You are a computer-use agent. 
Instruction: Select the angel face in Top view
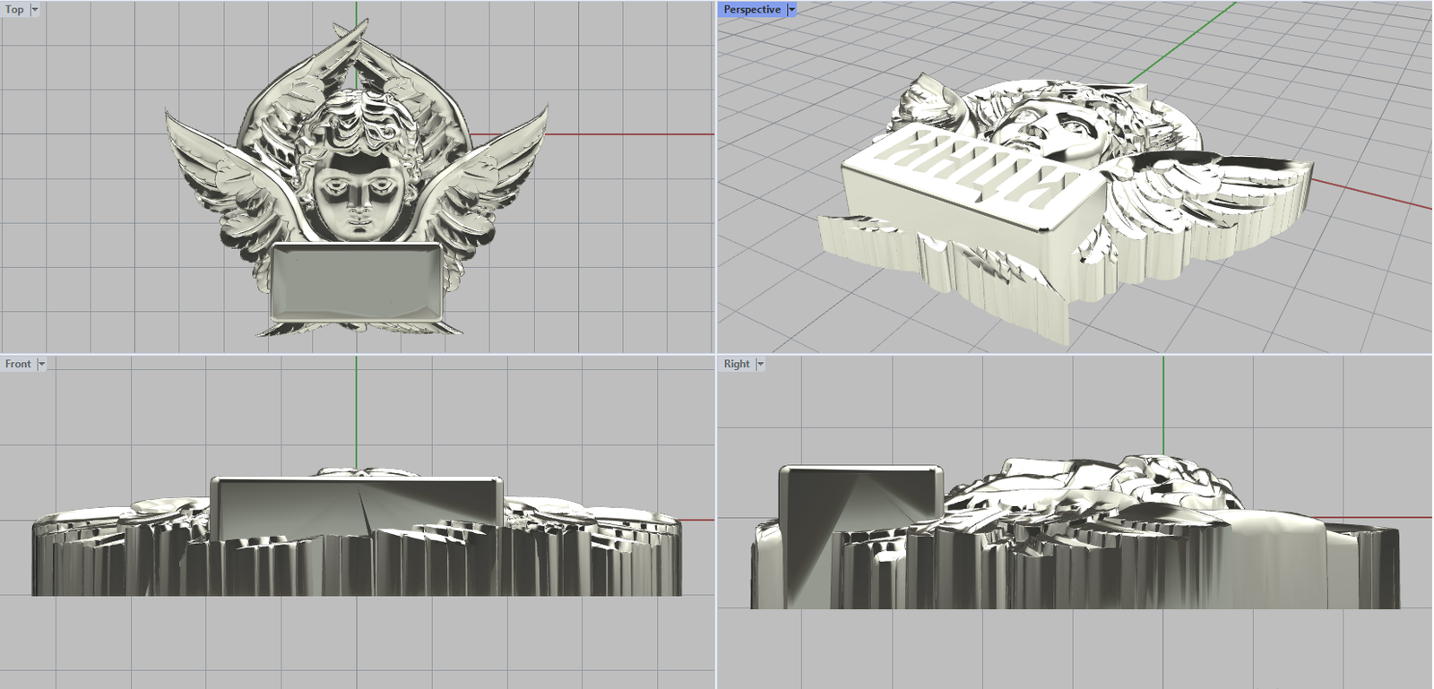[357, 193]
